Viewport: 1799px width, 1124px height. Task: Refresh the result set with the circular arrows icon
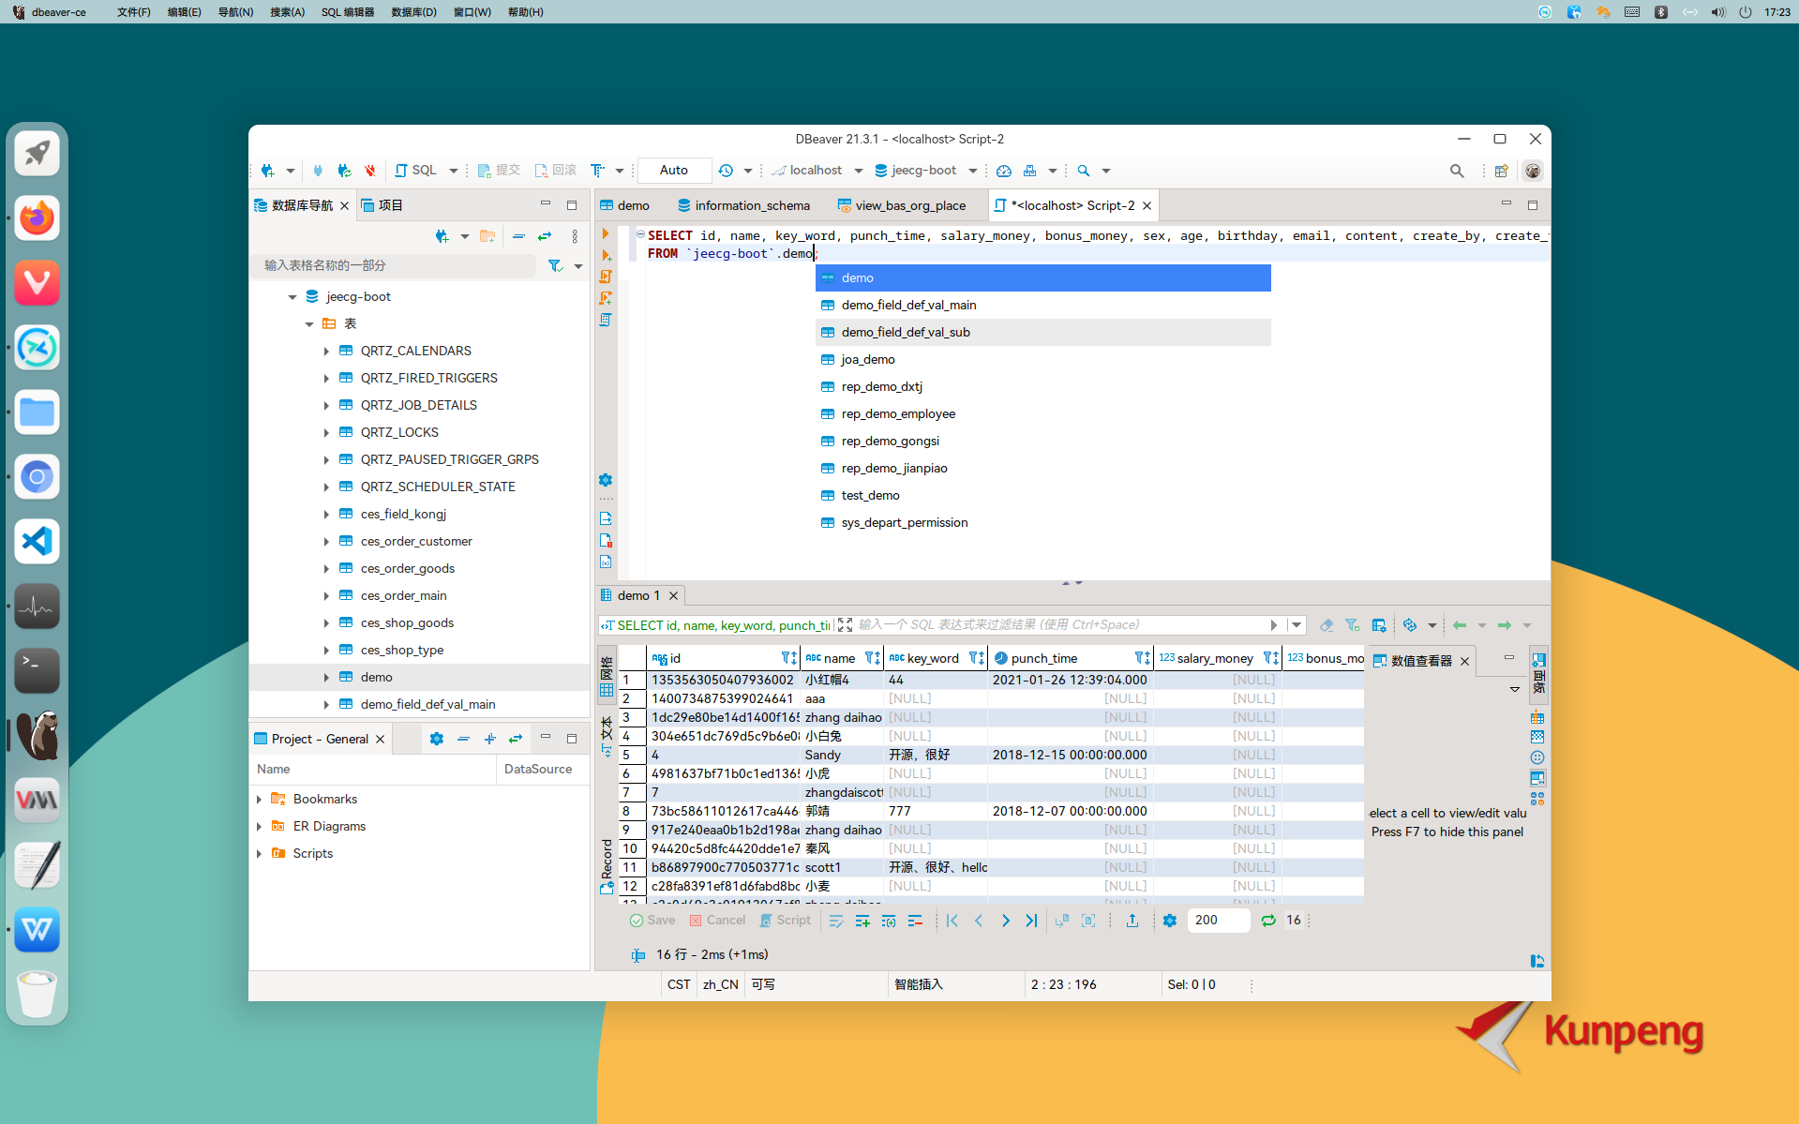[1267, 920]
